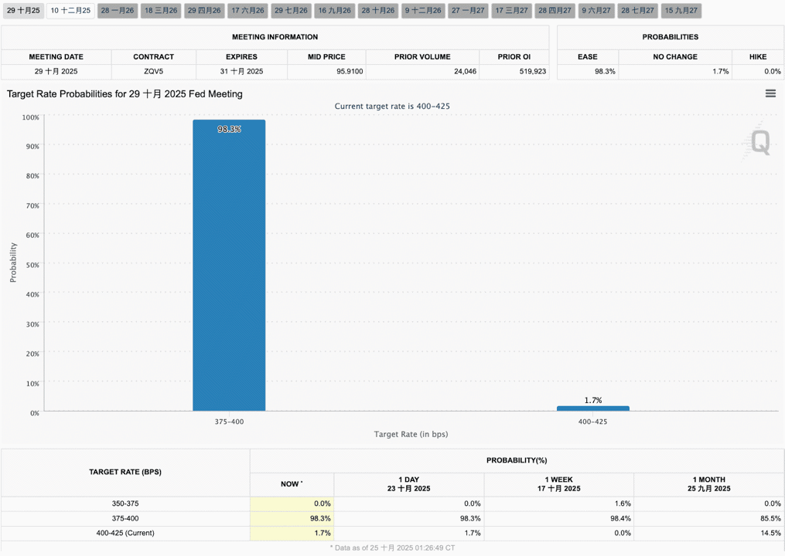This screenshot has height=556, width=785.
Task: Switch to the 10 十二月25 meeting tab
Action: point(70,11)
